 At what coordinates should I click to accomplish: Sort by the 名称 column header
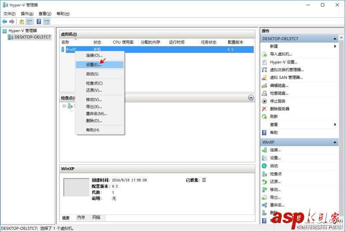click(x=75, y=42)
